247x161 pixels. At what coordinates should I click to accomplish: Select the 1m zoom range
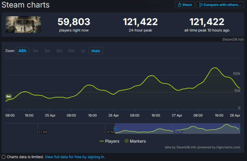click(47, 51)
